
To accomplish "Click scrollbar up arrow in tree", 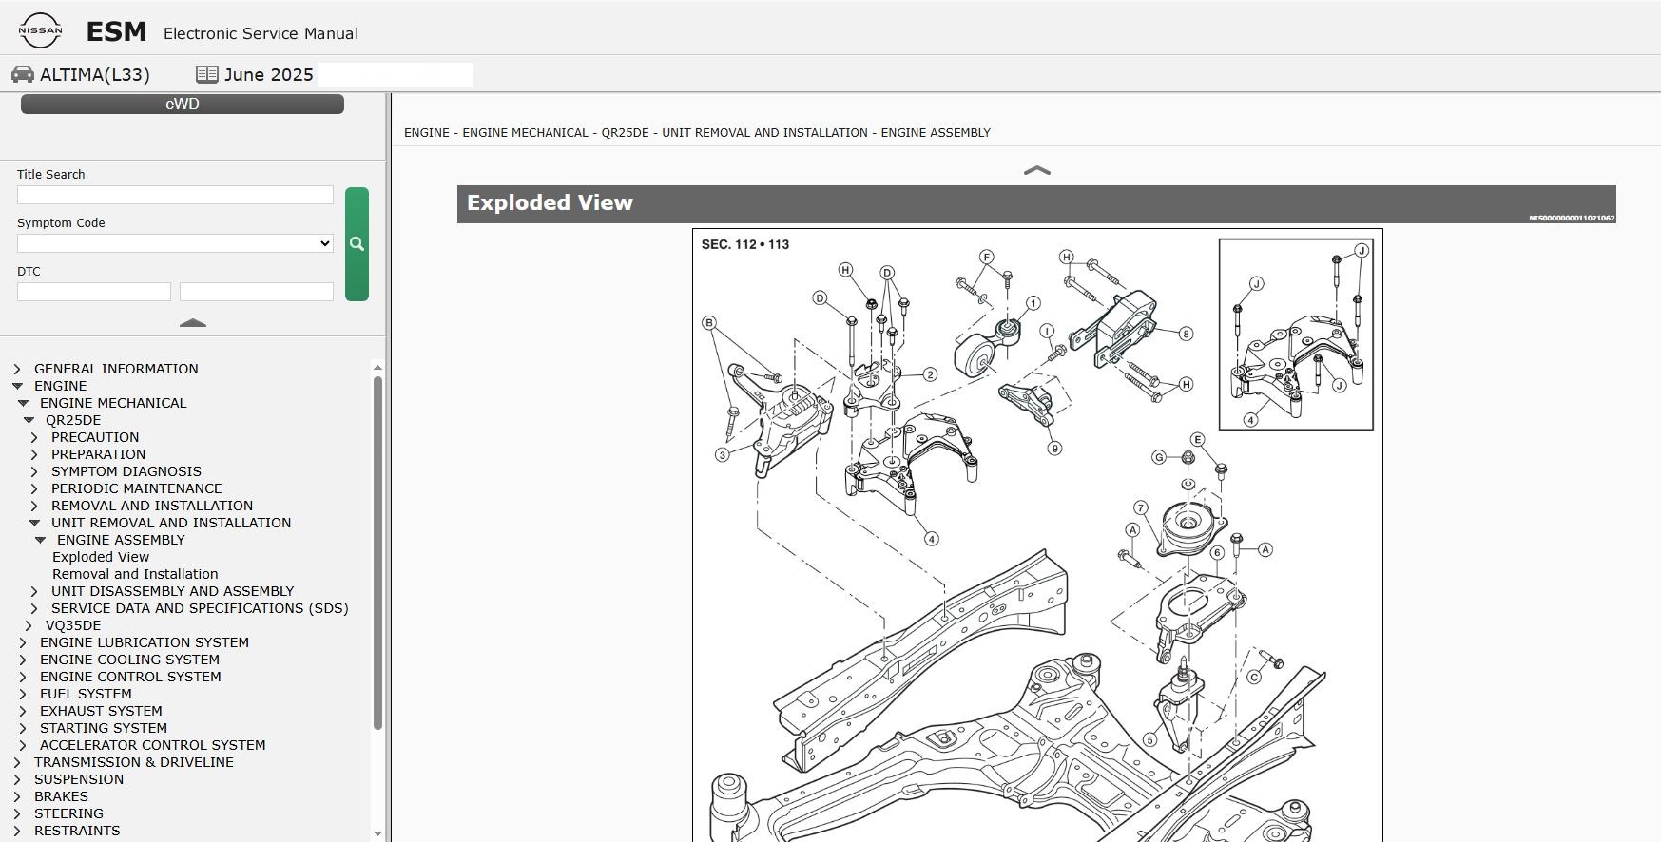I will 377,368.
